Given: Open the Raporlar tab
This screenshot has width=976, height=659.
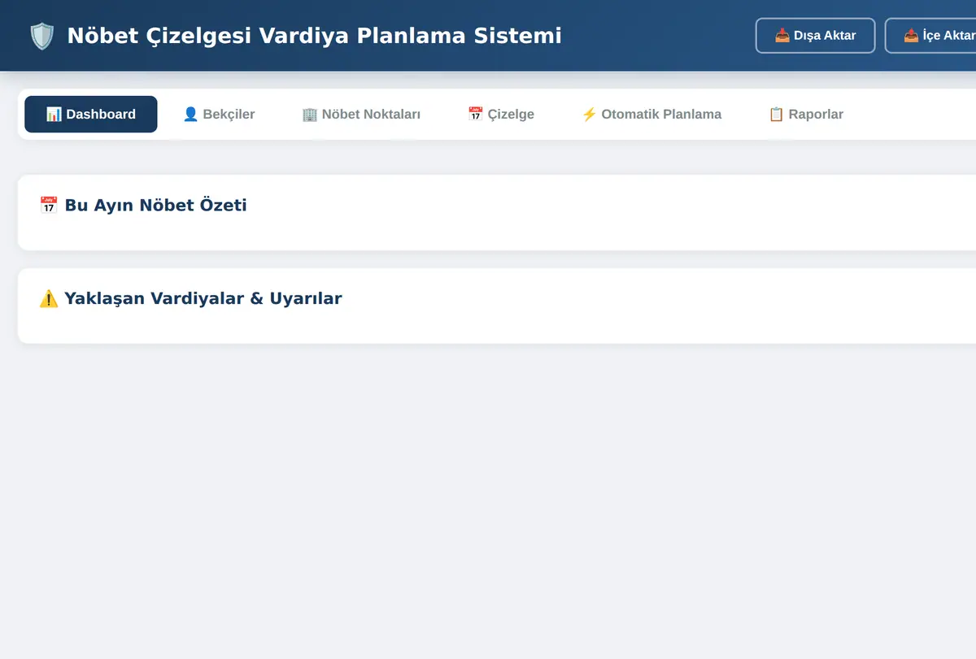Looking at the screenshot, I should 806,115.
